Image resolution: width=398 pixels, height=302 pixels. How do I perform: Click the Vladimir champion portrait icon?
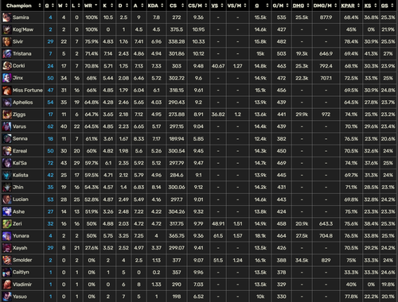(6, 285)
